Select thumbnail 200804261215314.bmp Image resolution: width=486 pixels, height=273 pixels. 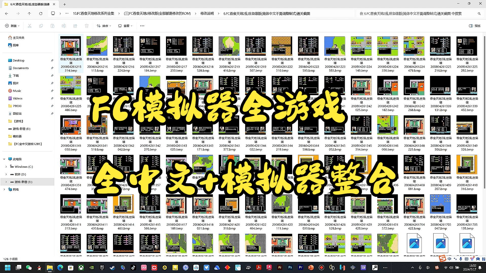tap(71, 54)
